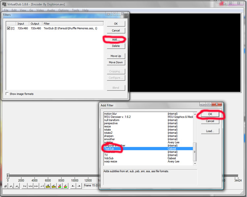Open the Edit menu

point(14,10)
